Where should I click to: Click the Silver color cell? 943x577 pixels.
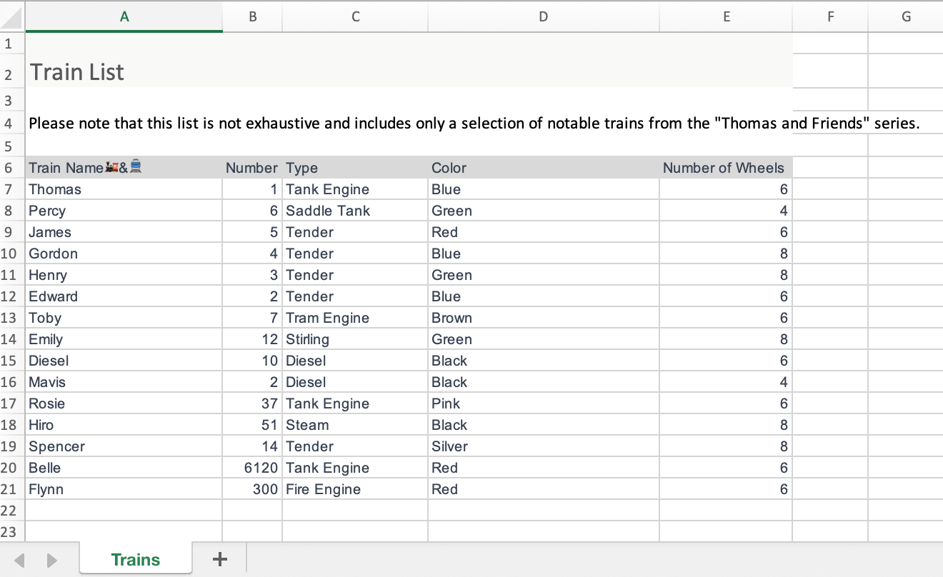click(x=450, y=446)
